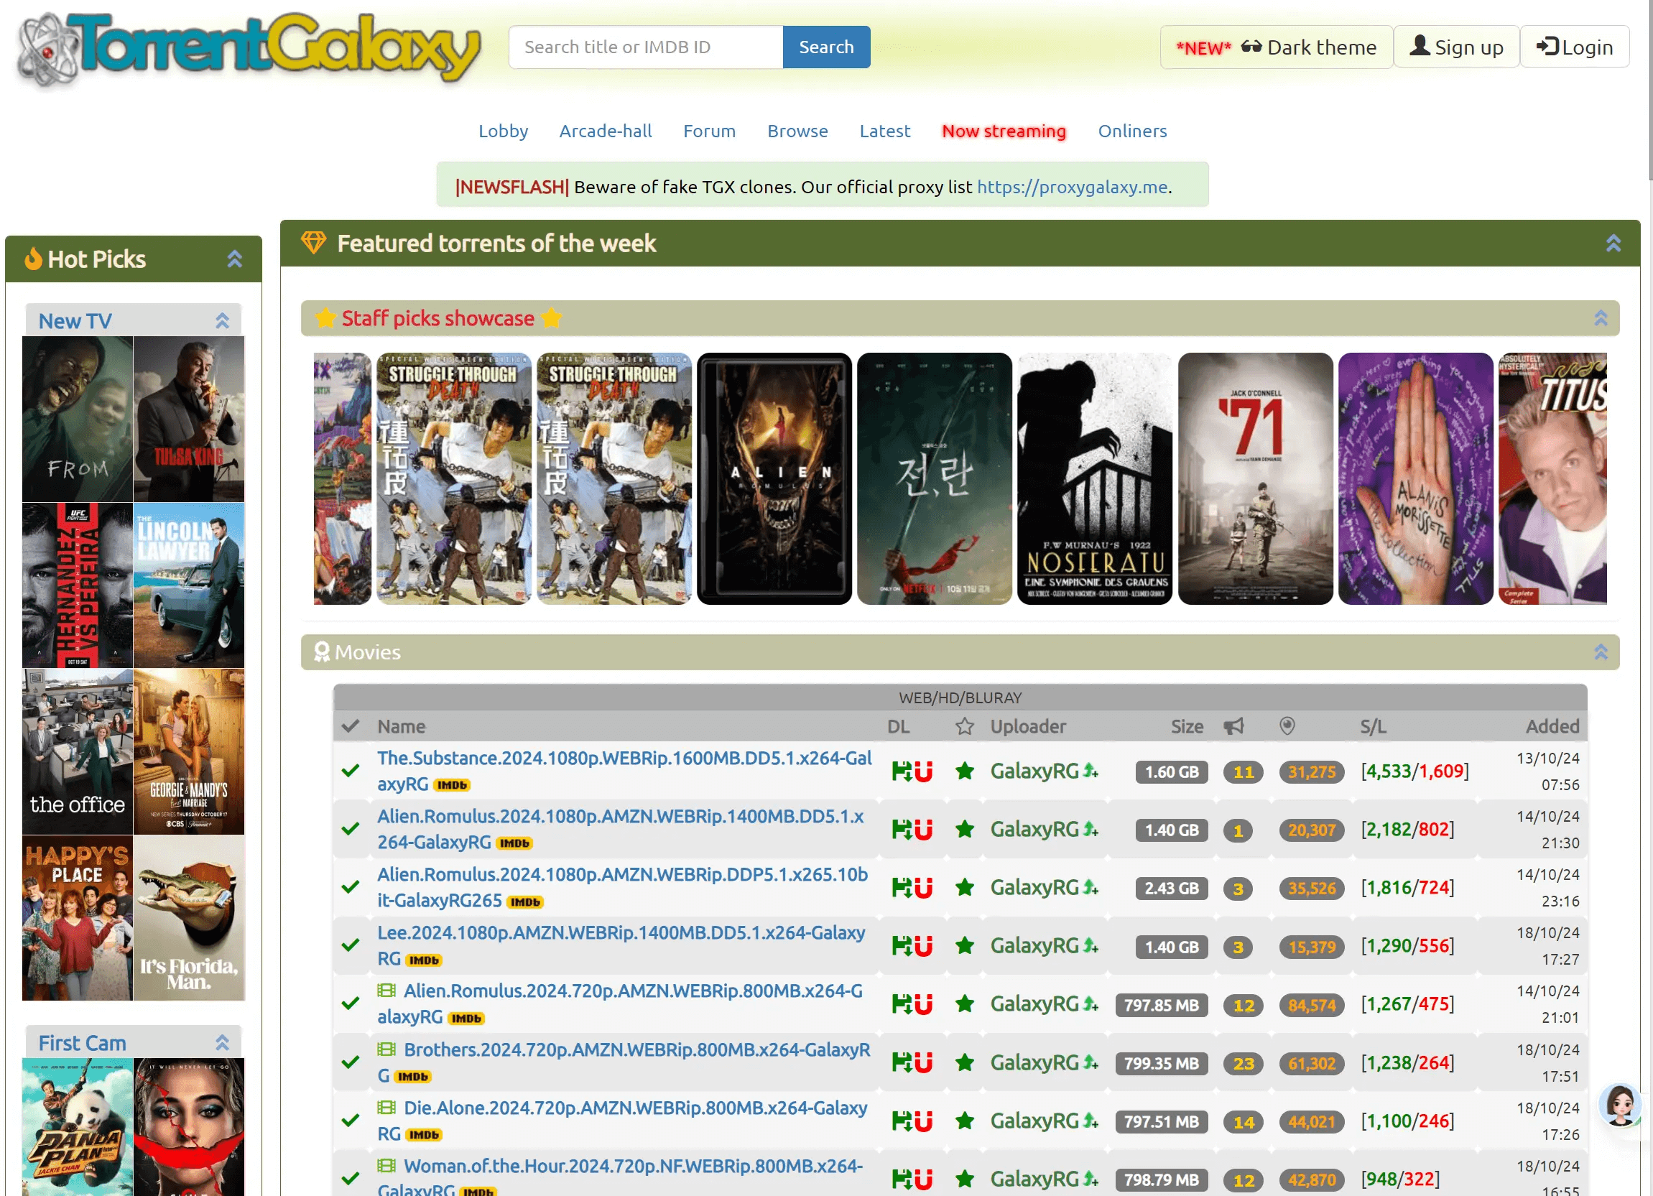The image size is (1653, 1196).
Task: Click the views eye-pin column header icon
Action: [1287, 726]
